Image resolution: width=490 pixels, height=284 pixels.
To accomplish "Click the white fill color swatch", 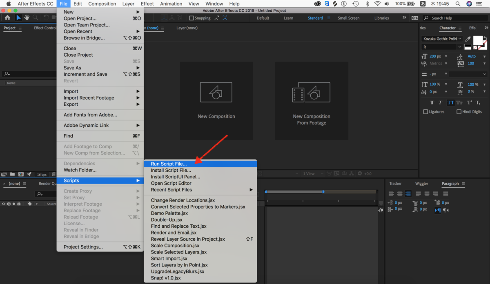I will click(x=478, y=40).
